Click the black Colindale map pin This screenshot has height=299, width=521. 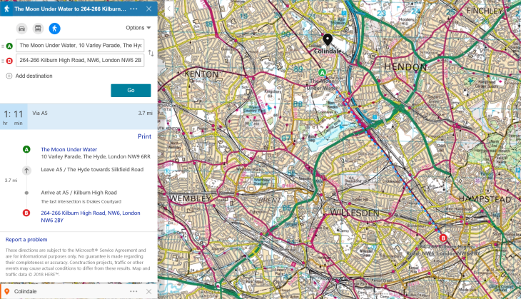[x=327, y=40]
